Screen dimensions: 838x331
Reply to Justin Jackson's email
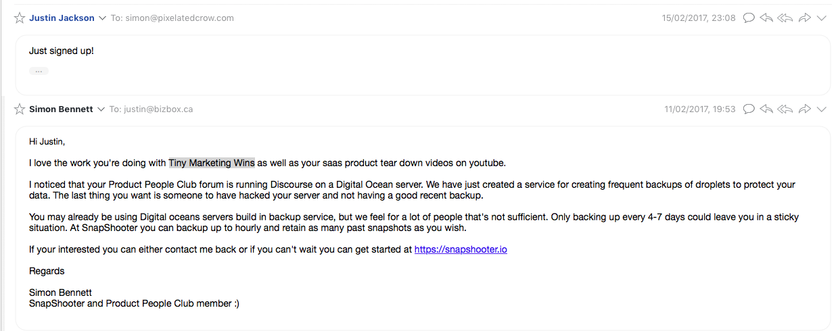tap(766, 18)
